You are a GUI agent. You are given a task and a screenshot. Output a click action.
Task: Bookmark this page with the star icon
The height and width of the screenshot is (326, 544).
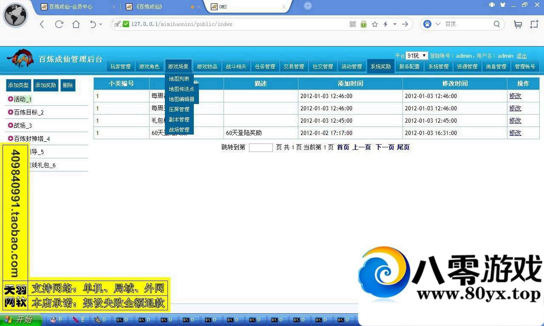tap(375, 24)
